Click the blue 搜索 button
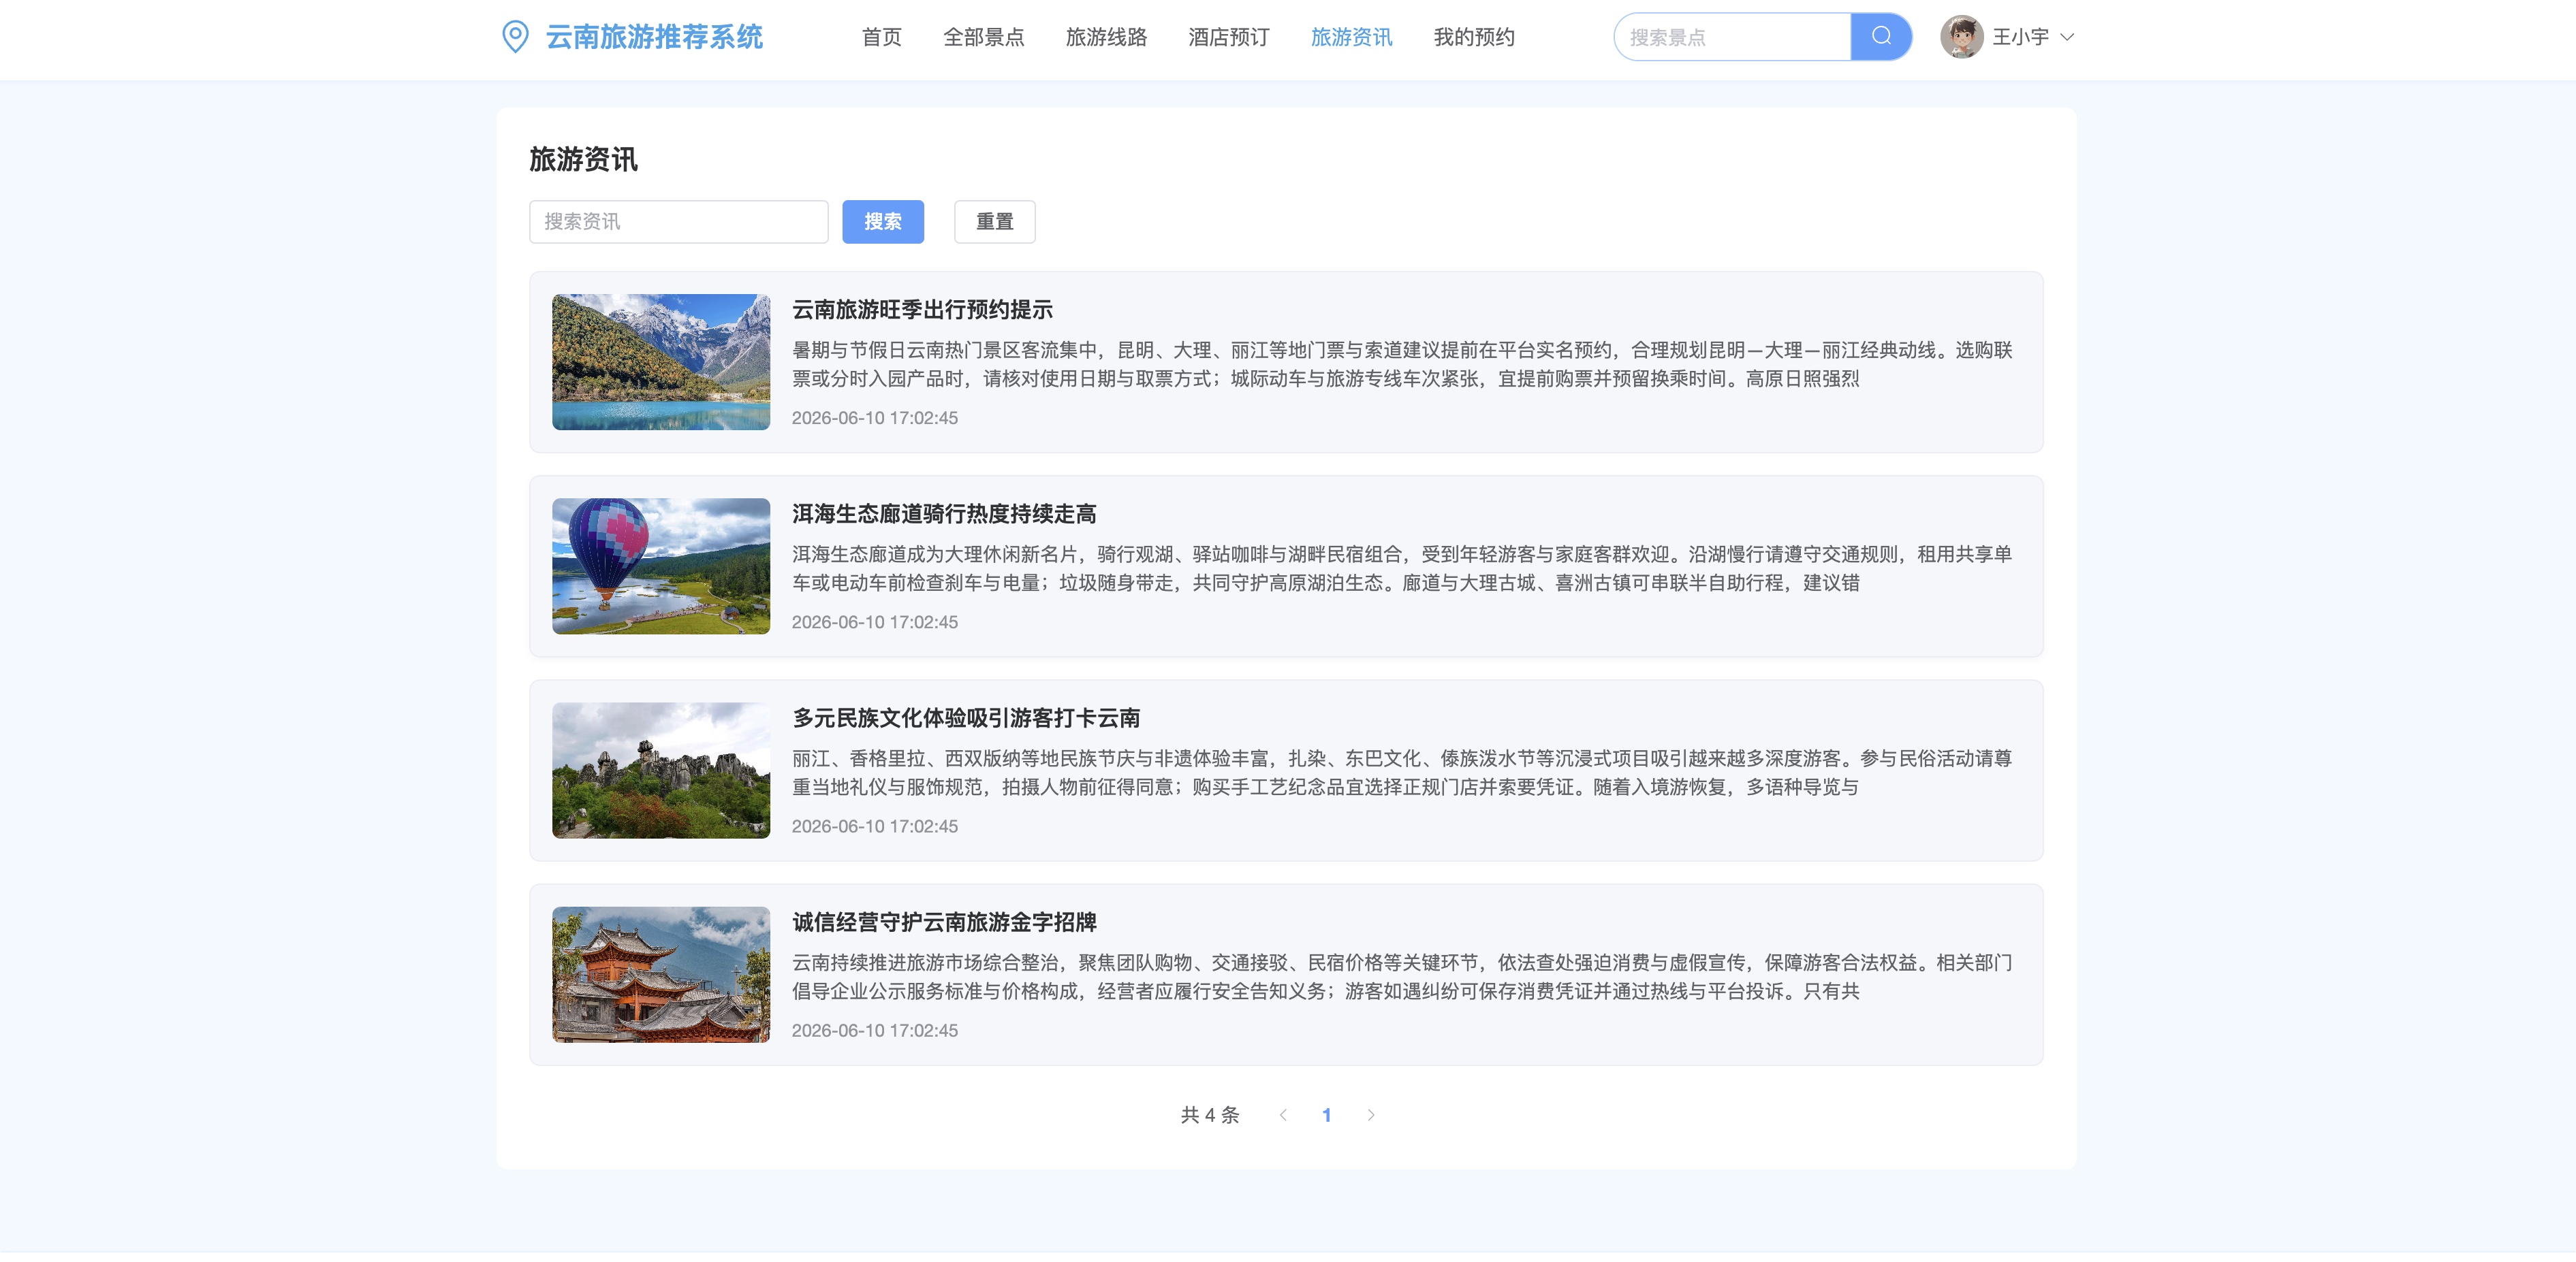 tap(883, 222)
